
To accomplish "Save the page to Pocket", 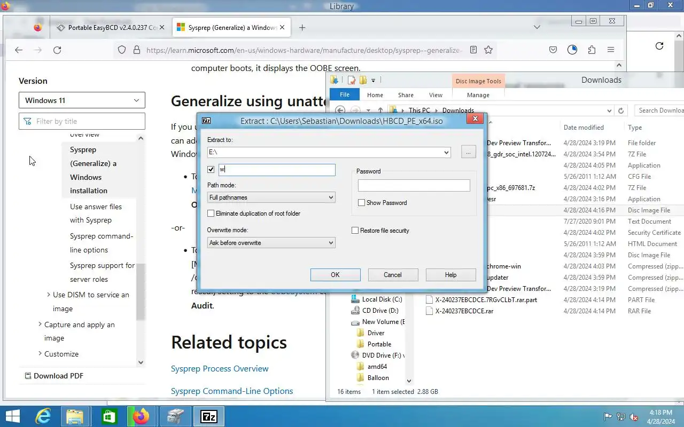I will (553, 50).
